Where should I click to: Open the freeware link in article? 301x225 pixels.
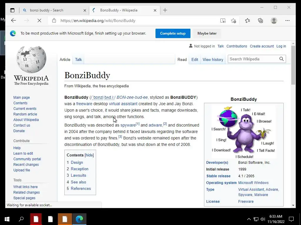coord(84,104)
